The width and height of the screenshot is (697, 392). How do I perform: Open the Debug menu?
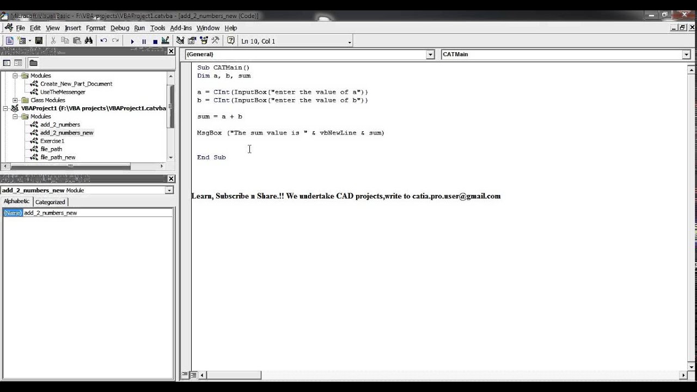point(120,28)
